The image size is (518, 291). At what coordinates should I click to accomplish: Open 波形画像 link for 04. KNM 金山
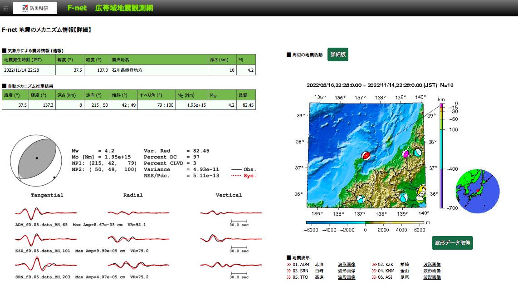coord(432,271)
